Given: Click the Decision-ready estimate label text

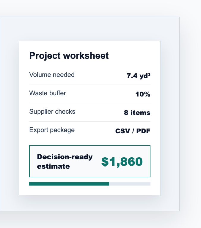Looking at the screenshot, I should click(65, 161).
